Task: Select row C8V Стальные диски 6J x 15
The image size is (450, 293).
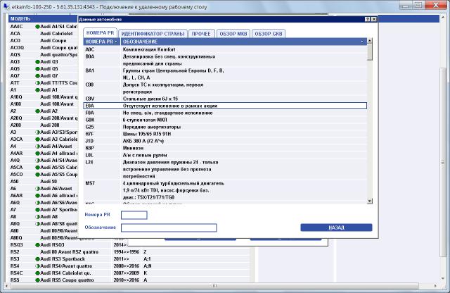Action: click(225, 99)
